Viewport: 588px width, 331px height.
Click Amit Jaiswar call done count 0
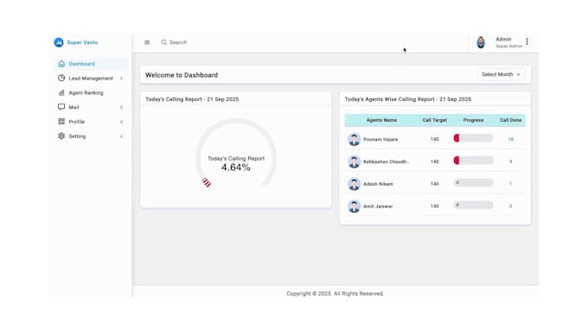click(x=510, y=207)
